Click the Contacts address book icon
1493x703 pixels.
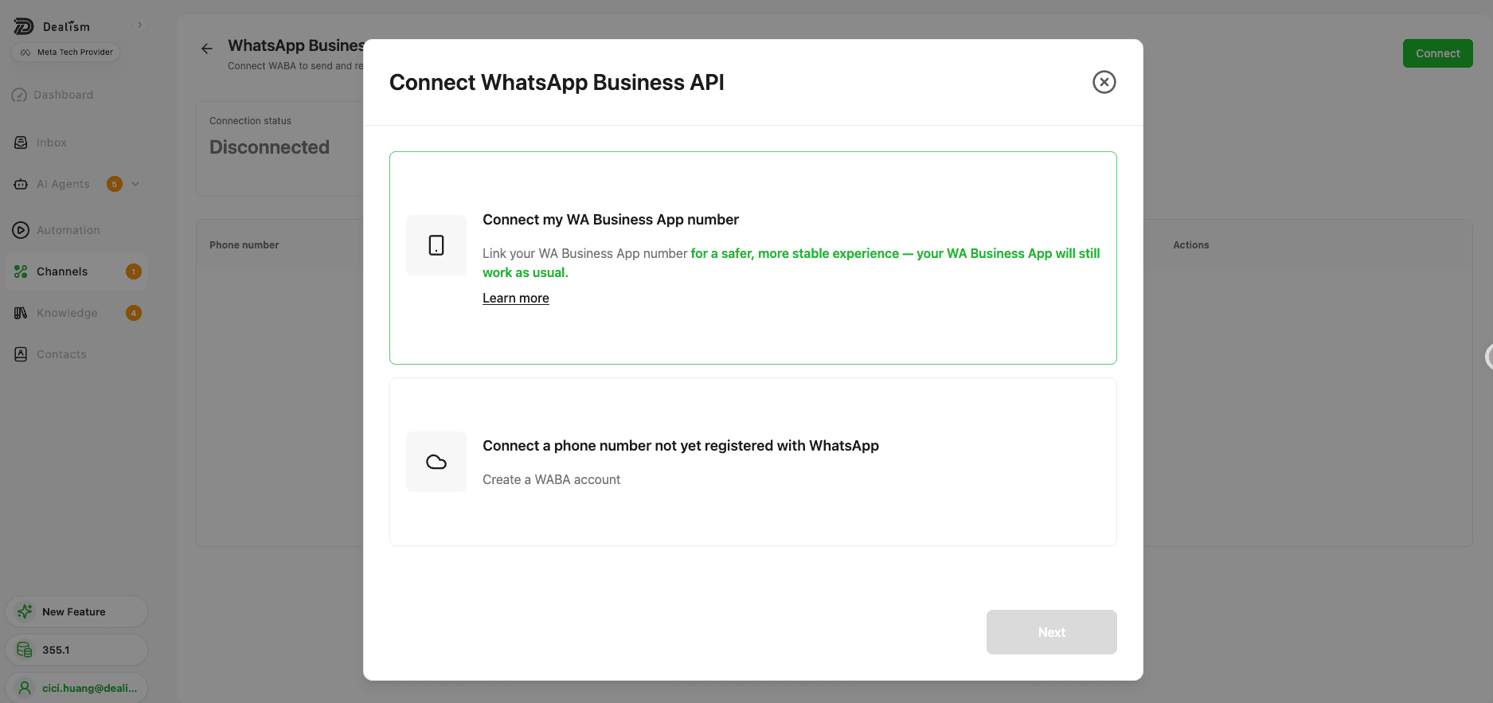click(21, 354)
